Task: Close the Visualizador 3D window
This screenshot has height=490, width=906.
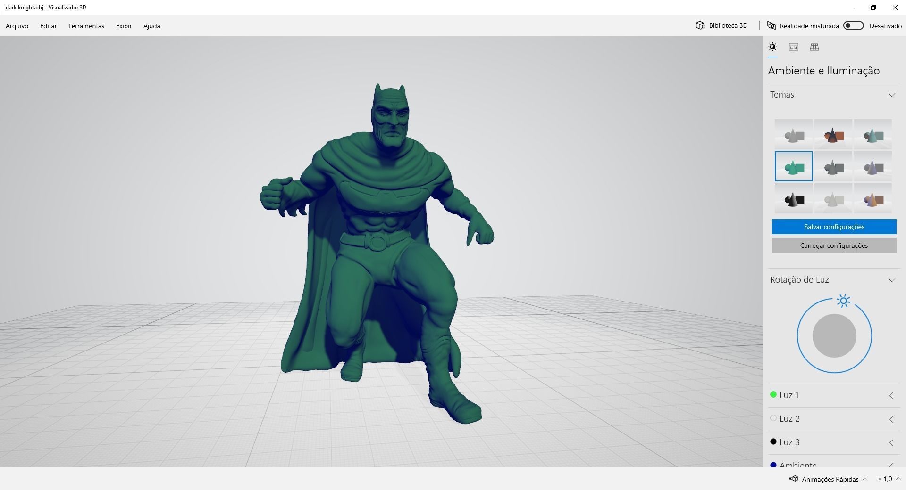Action: pos(895,8)
